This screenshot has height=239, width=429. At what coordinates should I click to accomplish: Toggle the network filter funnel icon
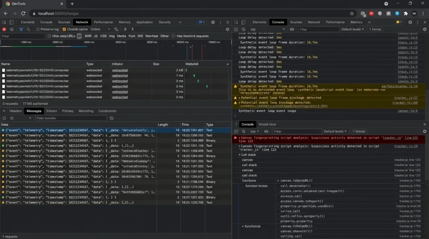pos(21,29)
